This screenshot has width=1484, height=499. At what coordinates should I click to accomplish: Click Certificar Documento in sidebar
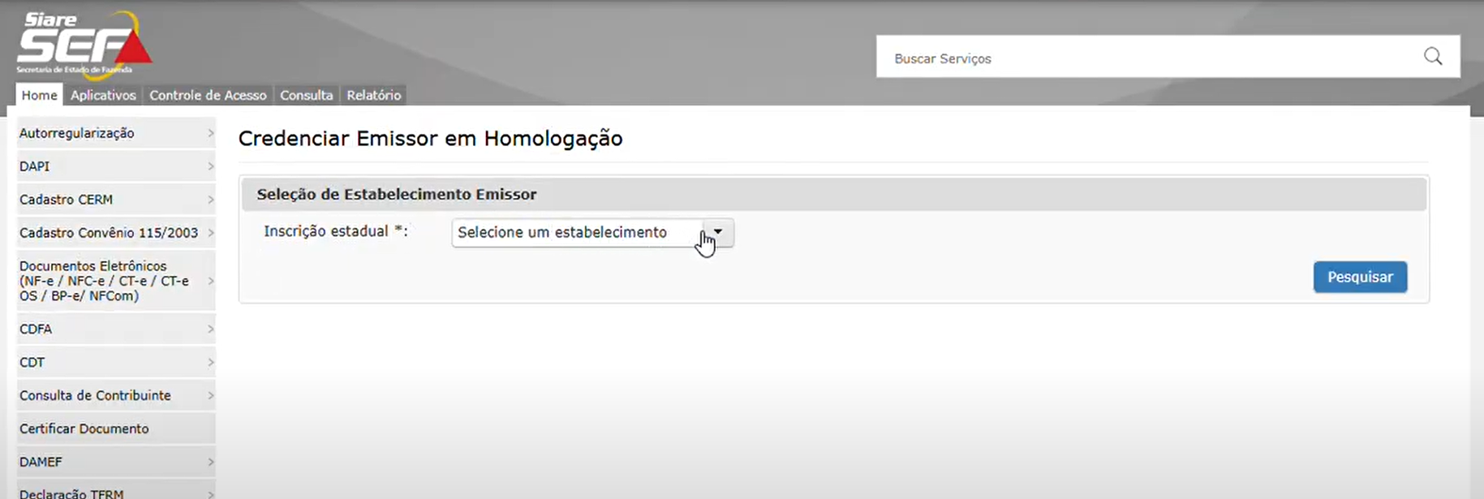[x=116, y=428]
